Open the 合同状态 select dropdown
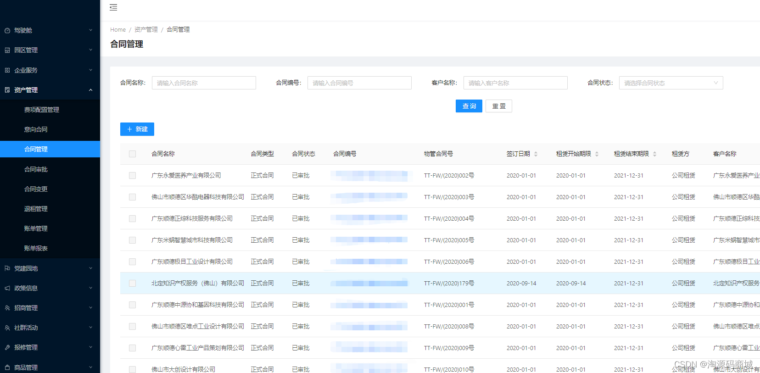 tap(671, 83)
